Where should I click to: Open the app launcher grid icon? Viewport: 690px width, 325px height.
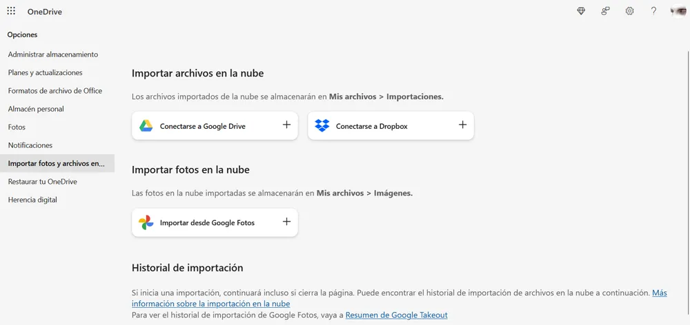pos(11,11)
